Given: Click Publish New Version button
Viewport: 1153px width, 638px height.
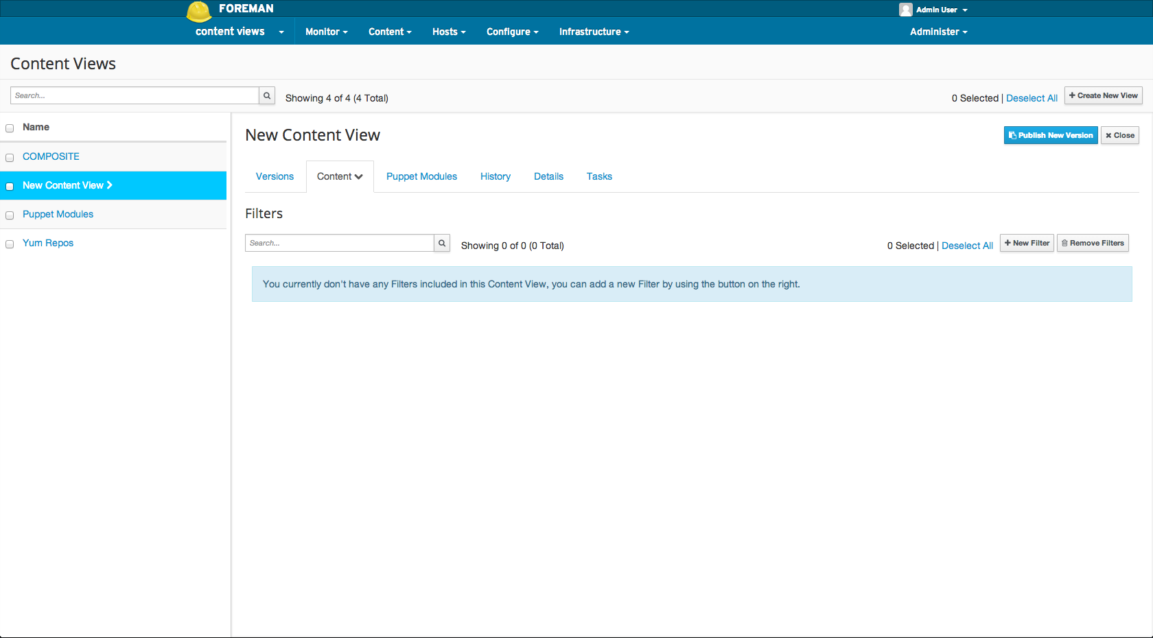Looking at the screenshot, I should (1051, 135).
